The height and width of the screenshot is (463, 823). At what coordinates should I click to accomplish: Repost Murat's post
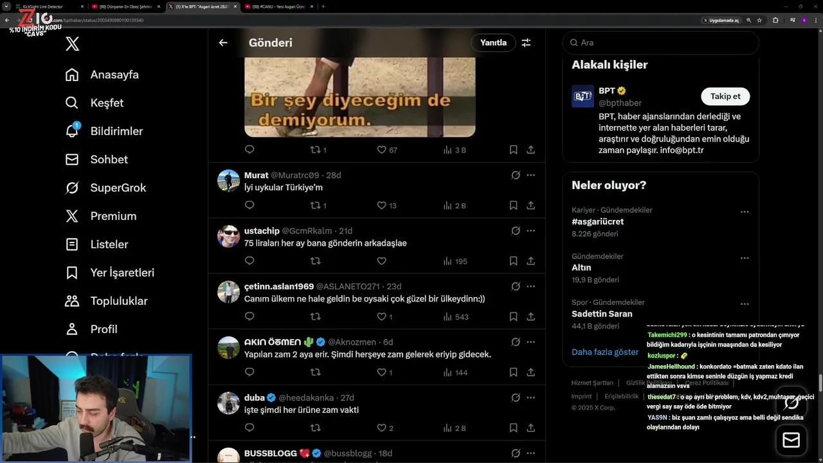[318, 206]
